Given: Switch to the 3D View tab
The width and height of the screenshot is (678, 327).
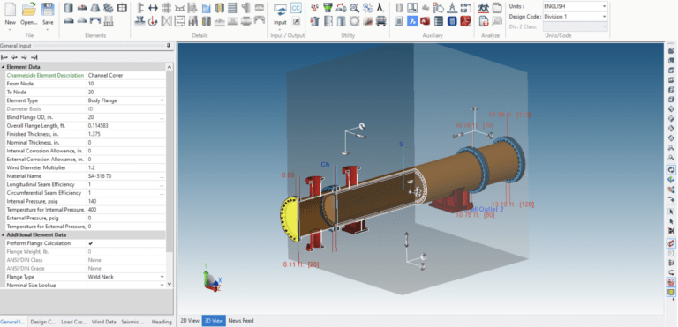Looking at the screenshot, I should [215, 321].
